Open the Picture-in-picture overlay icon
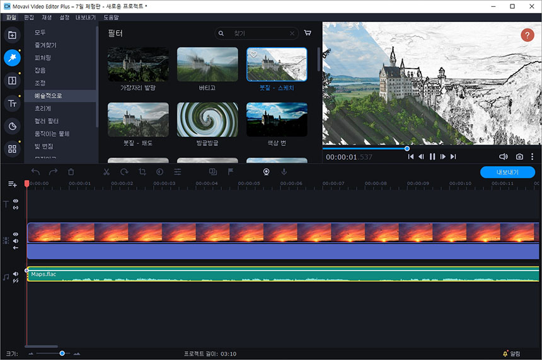This screenshot has height=360, width=542. click(213, 172)
